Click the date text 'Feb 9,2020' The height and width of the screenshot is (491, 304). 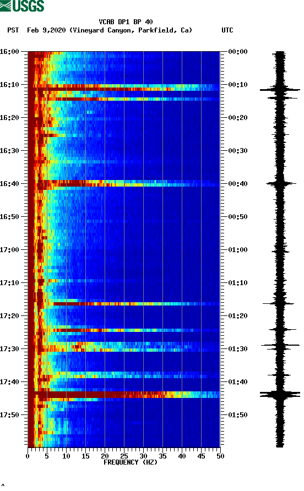[x=46, y=30]
